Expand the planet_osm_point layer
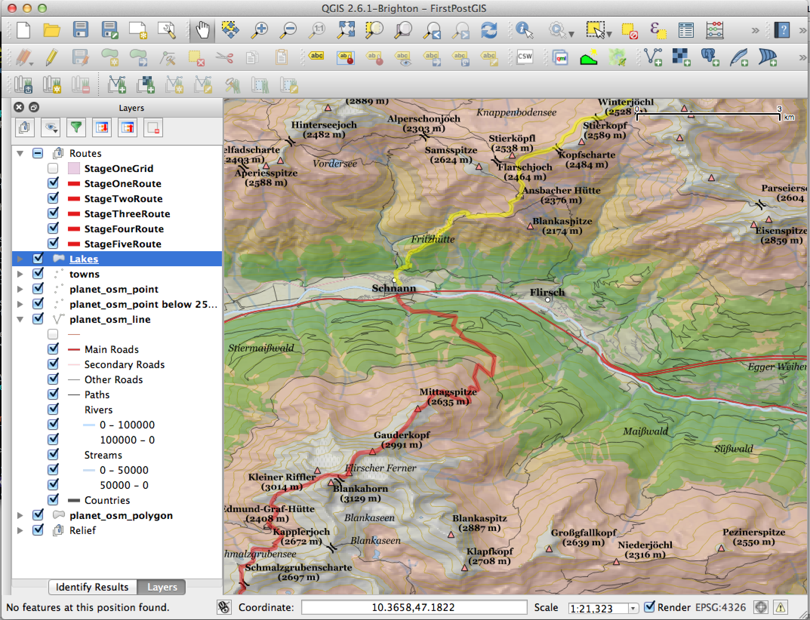Viewport: 810px width, 620px height. [20, 289]
